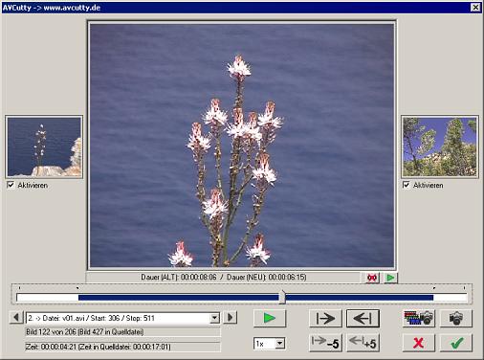Play preview with the small green arrow
The width and height of the screenshot is (484, 360).
tap(390, 278)
